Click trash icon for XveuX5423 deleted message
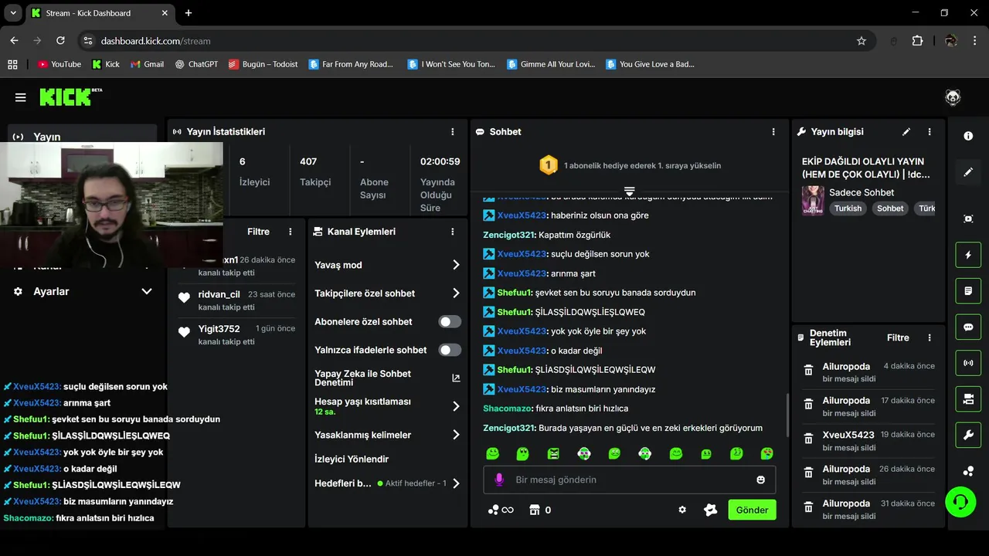The height and width of the screenshot is (556, 989). [808, 439]
